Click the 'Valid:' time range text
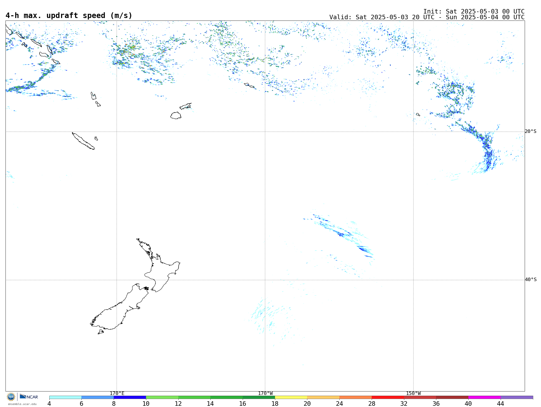Image resolution: width=541 pixels, height=407 pixels. pyautogui.click(x=427, y=17)
